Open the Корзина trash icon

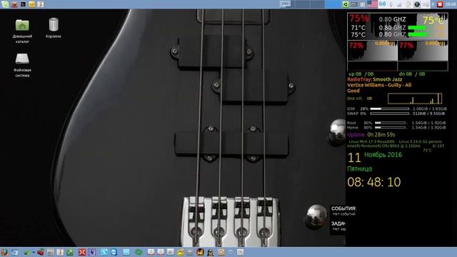point(54,28)
